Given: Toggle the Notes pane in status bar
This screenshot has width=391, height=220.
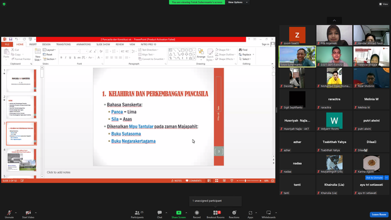Looking at the screenshot, I should [177, 181].
